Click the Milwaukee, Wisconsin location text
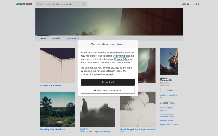 click(x=165, y=84)
